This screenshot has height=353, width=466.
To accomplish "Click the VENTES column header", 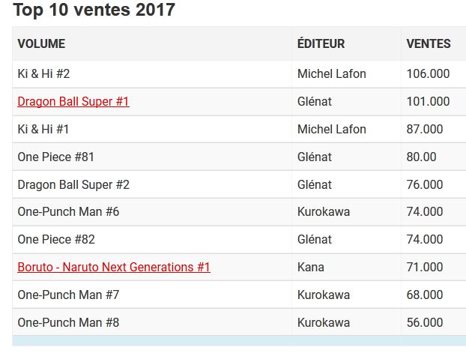I will [x=429, y=43].
